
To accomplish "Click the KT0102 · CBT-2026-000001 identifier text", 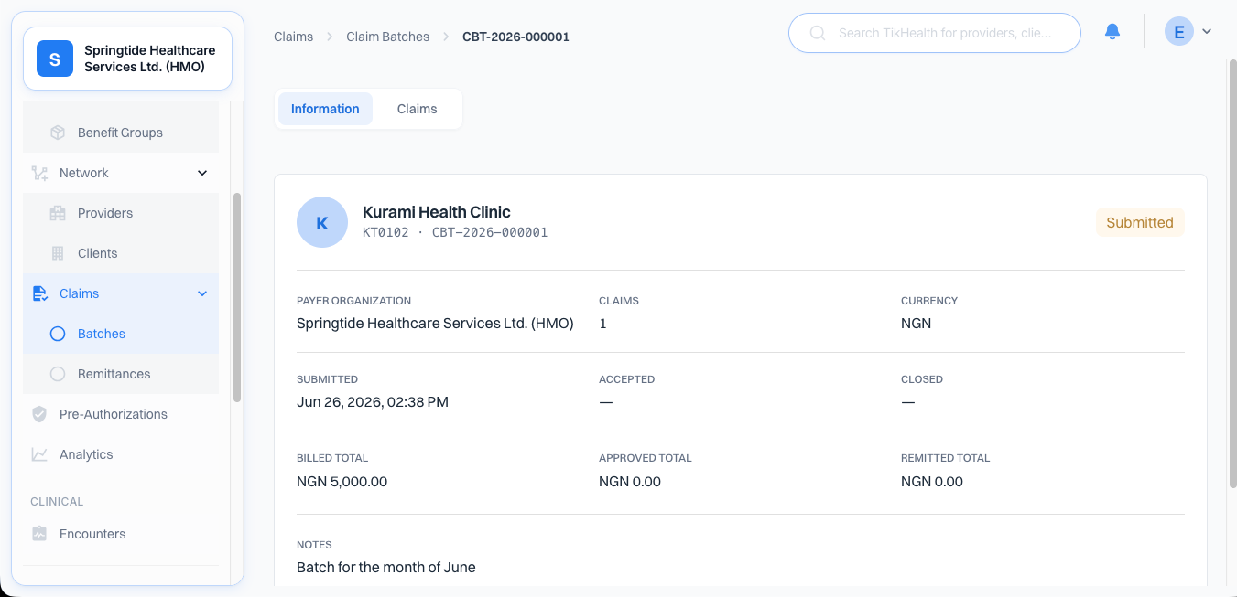I will click(x=455, y=232).
